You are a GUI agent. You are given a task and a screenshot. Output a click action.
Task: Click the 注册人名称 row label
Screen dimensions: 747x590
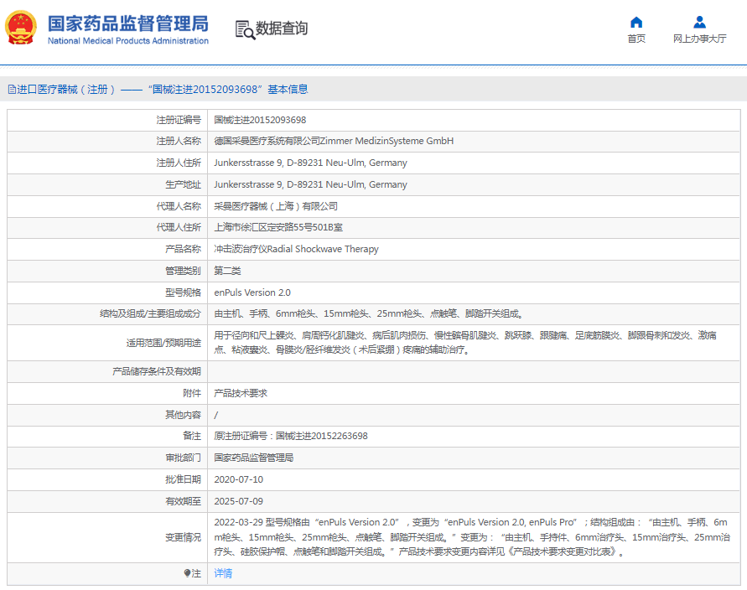click(x=179, y=141)
